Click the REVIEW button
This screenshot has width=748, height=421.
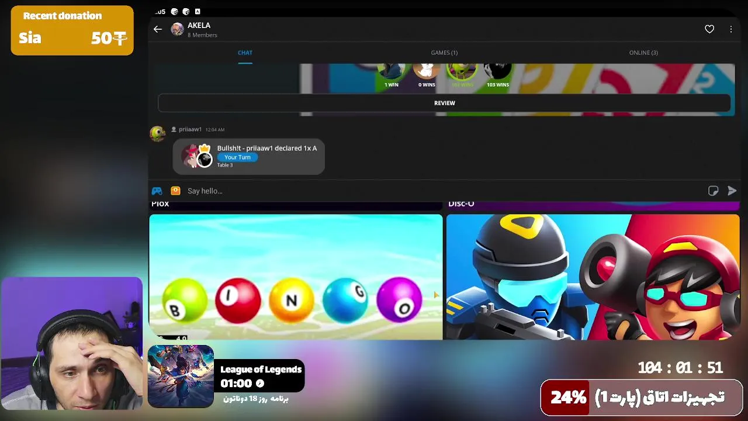point(444,103)
